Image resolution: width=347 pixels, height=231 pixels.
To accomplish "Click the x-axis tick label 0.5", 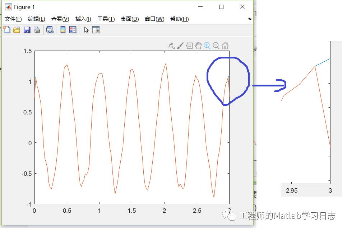I will (67, 211).
